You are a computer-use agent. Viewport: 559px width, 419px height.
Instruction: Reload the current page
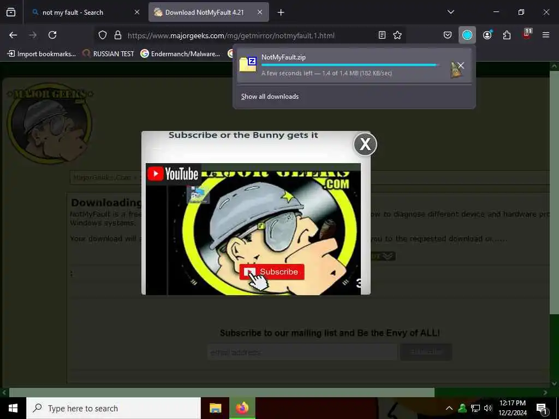[52, 35]
